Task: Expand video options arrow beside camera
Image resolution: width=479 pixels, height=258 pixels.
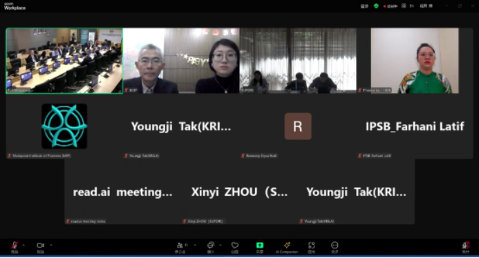Action: click(50, 245)
